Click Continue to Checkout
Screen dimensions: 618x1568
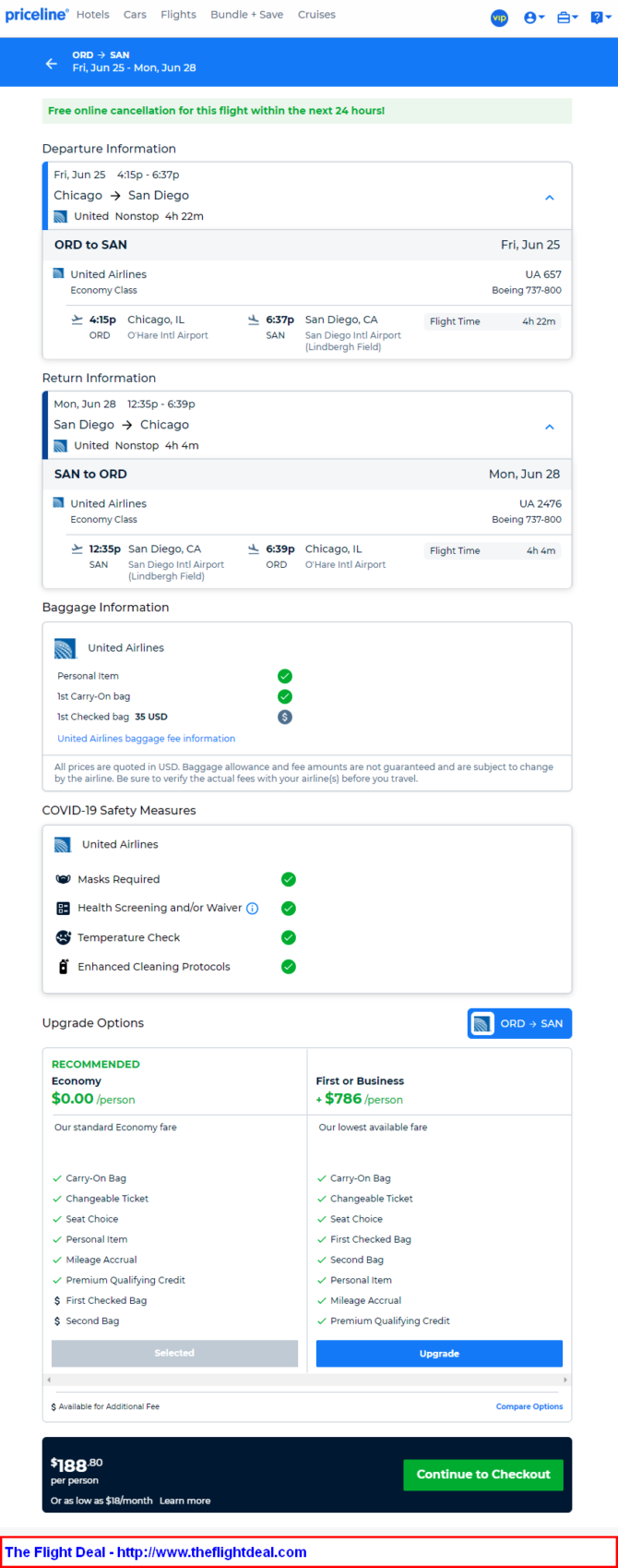click(483, 1475)
